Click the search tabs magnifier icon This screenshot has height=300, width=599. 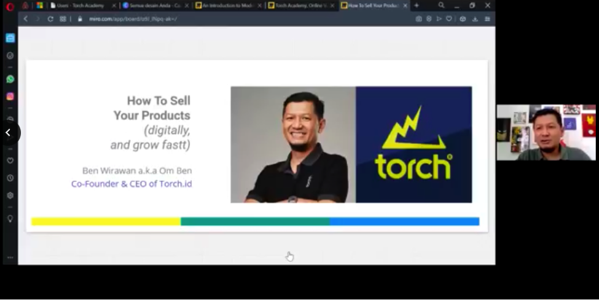point(441,6)
